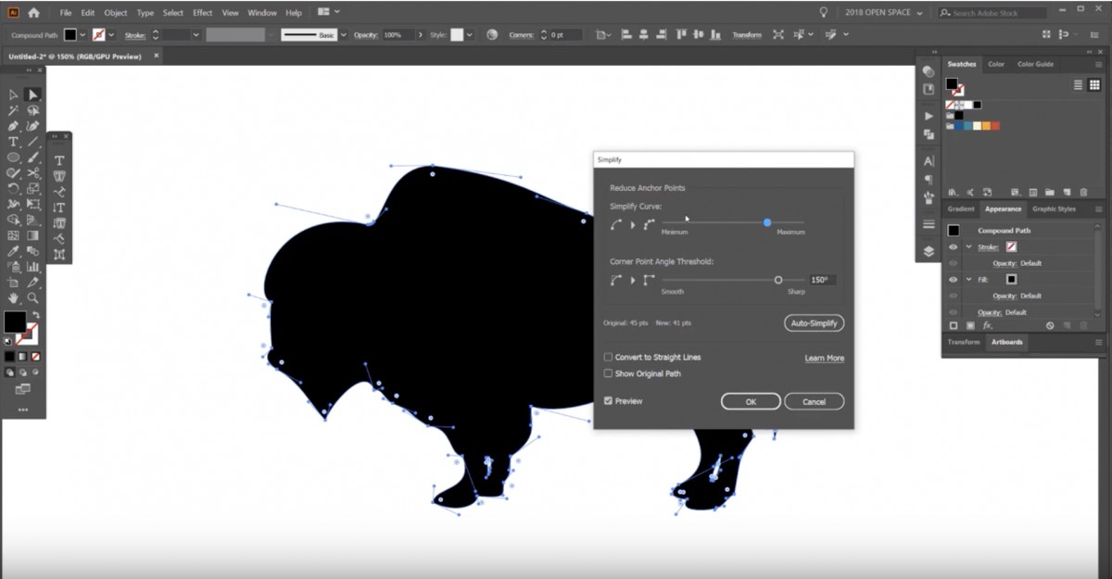Click the Home icon in top bar
Screen dimensions: 1112x579
(34, 13)
